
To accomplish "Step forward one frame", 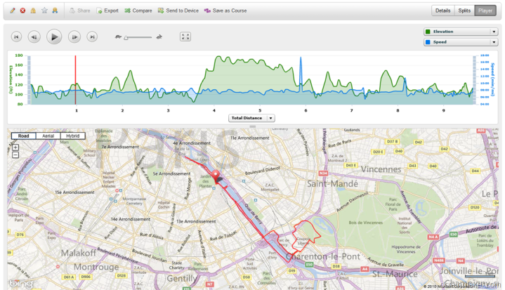I will coord(74,37).
